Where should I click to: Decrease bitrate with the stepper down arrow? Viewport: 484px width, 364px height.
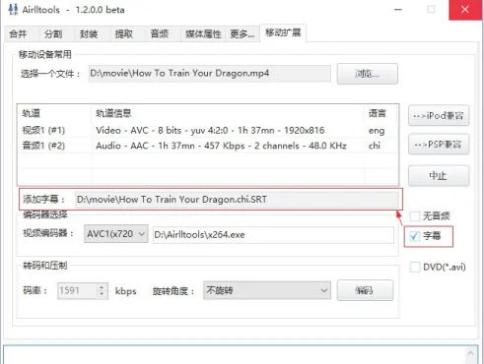pyautogui.click(x=102, y=294)
